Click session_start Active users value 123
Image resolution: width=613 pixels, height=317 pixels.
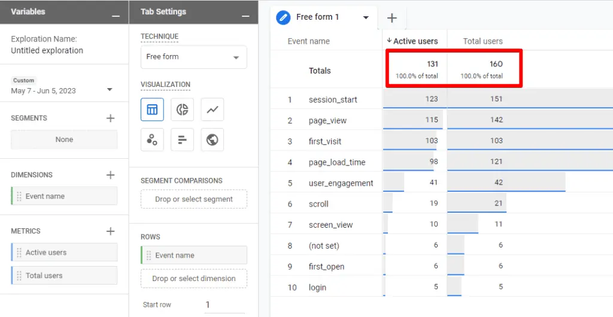432,99
